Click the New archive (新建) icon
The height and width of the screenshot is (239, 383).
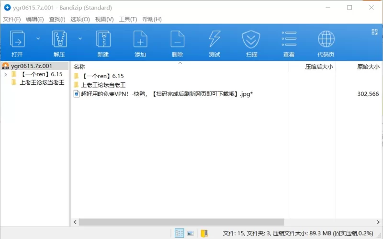coord(103,39)
